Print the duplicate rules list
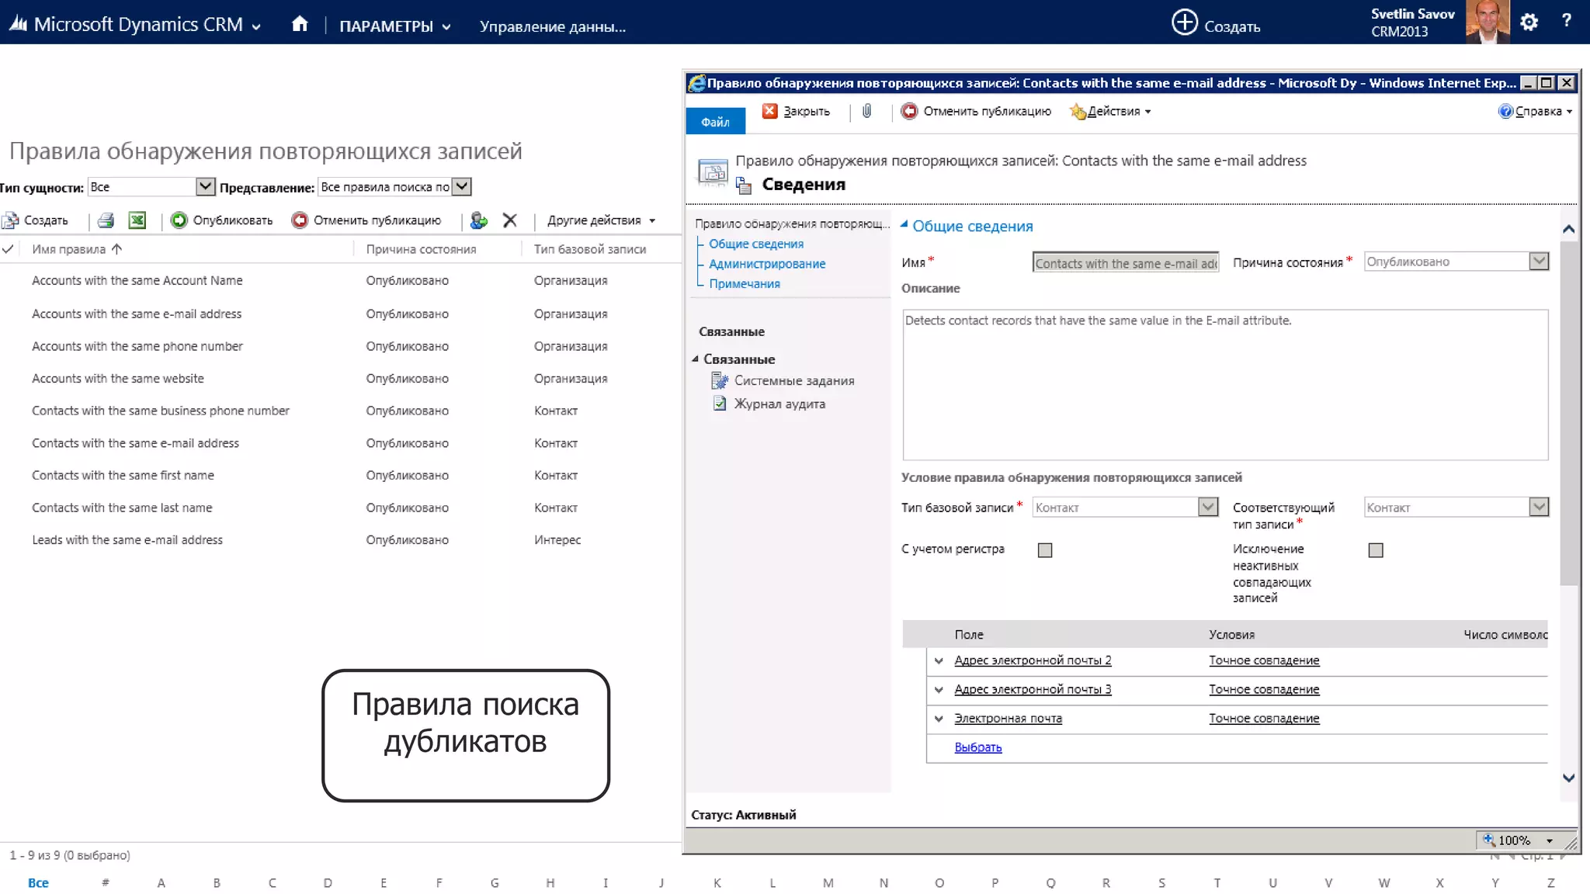The width and height of the screenshot is (1590, 894). [106, 220]
